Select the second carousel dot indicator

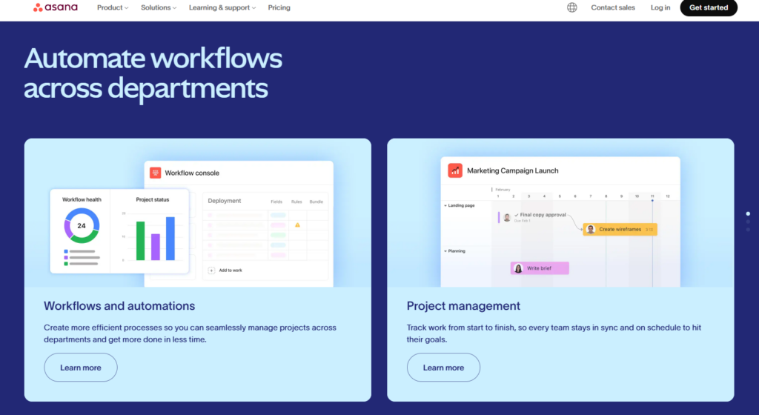748,222
